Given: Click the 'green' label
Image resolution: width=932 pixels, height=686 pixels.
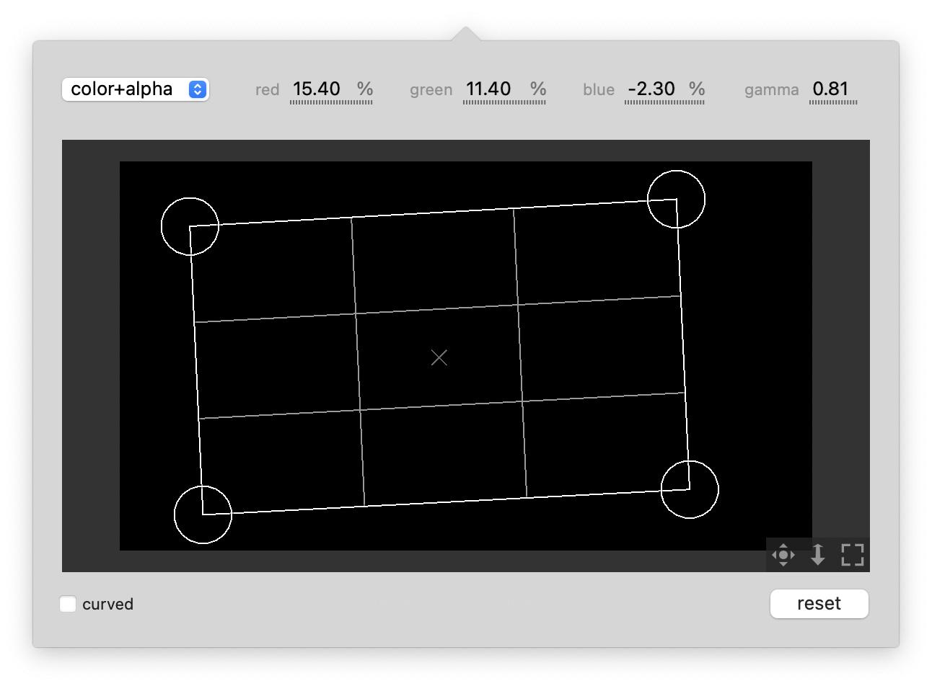Looking at the screenshot, I should [431, 90].
